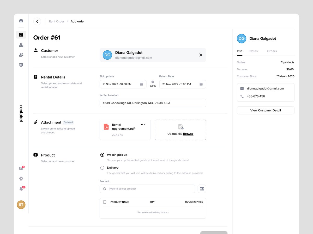Select the orders calendar sidebar icon
The height and width of the screenshot is (234, 313).
pyautogui.click(x=21, y=35)
